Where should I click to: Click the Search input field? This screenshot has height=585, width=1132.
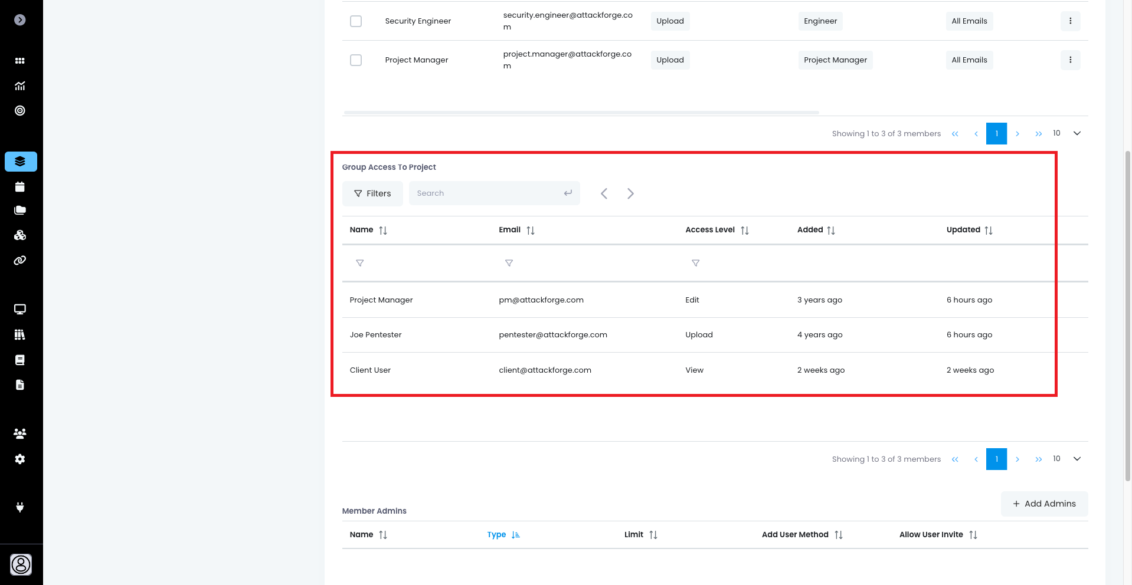click(488, 193)
